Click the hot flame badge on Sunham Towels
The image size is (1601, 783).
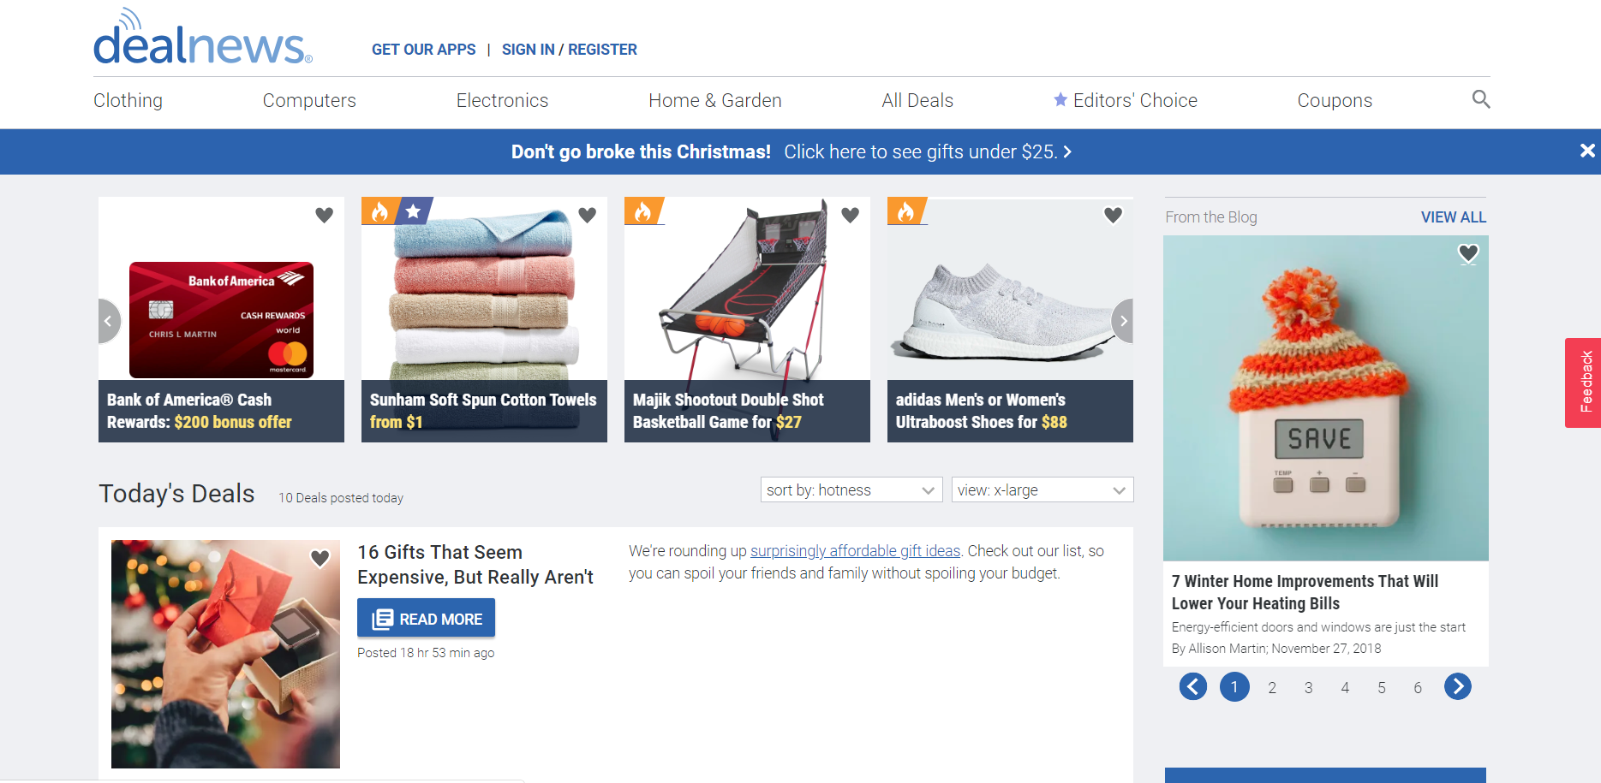(x=379, y=211)
